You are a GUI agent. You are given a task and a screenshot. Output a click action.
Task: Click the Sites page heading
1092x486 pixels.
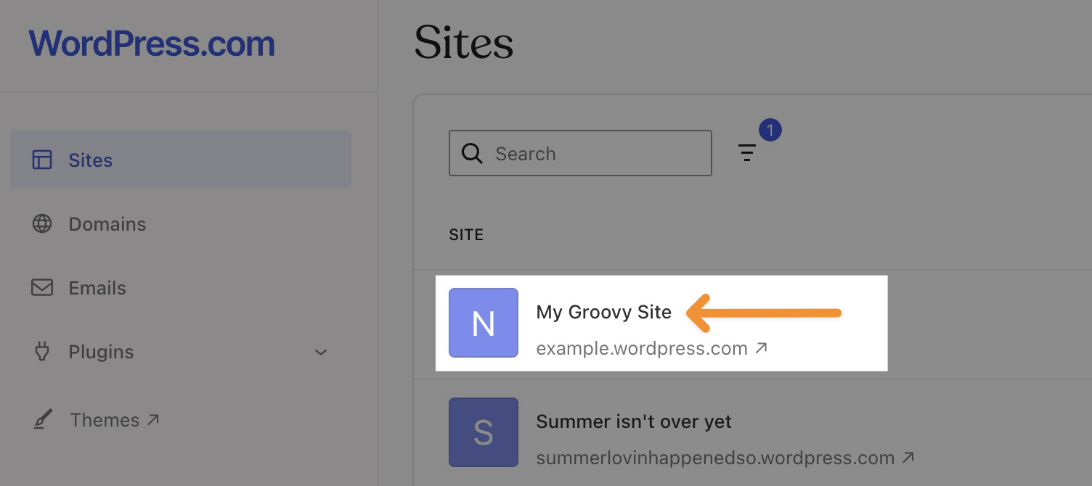pyautogui.click(x=464, y=44)
